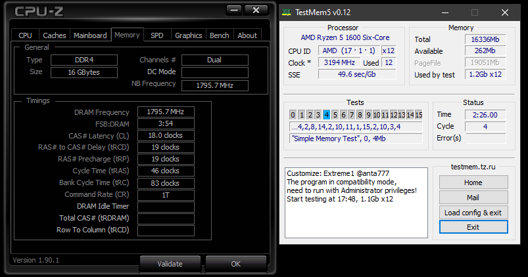Click the Command Rate value 1T

click(166, 195)
